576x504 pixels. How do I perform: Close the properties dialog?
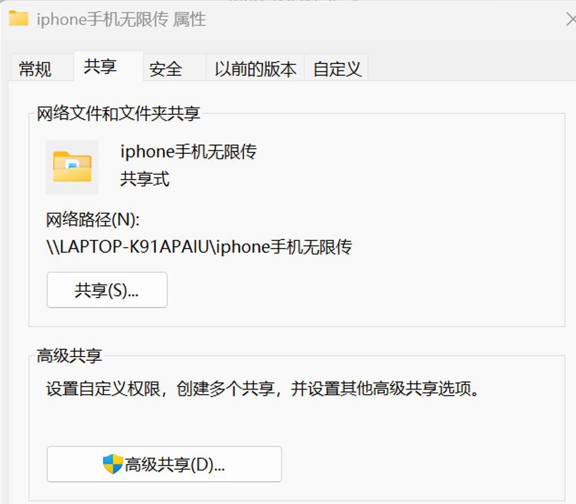pos(570,19)
